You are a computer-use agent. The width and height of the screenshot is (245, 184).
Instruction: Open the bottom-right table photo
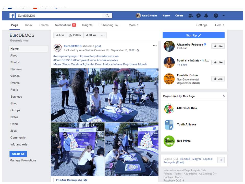132,149
